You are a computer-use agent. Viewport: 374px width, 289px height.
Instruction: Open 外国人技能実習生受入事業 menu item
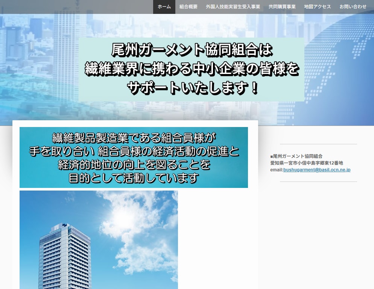233,7
